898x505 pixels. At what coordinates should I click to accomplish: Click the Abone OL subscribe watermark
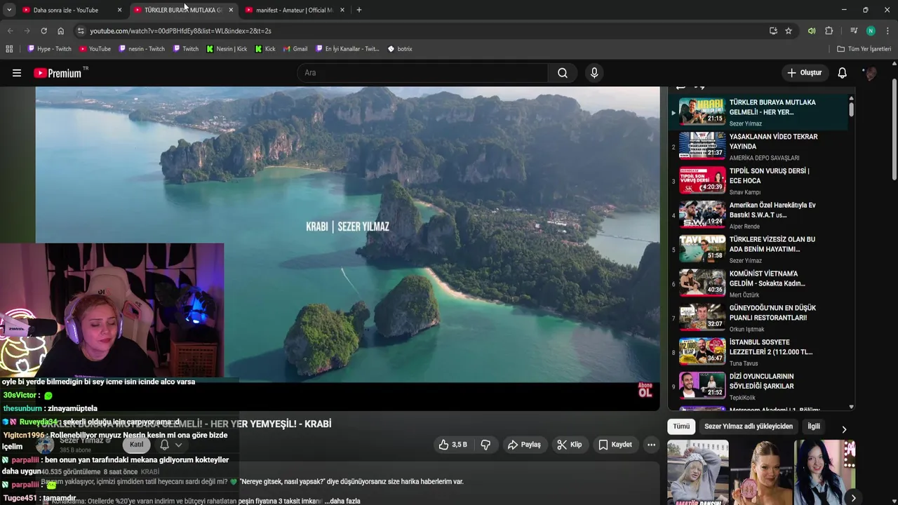(645, 390)
